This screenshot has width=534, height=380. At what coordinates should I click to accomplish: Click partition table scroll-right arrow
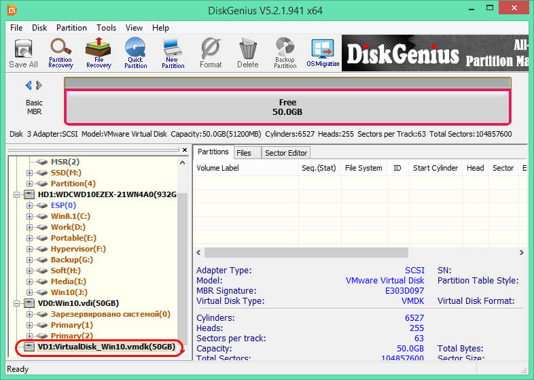[x=521, y=252]
